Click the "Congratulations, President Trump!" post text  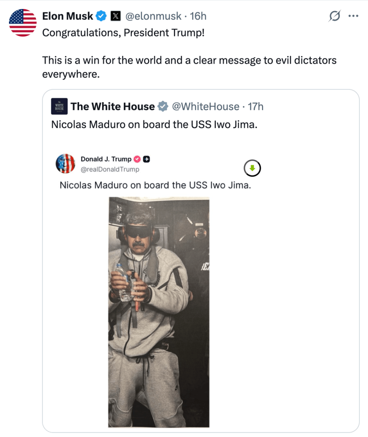(123, 33)
